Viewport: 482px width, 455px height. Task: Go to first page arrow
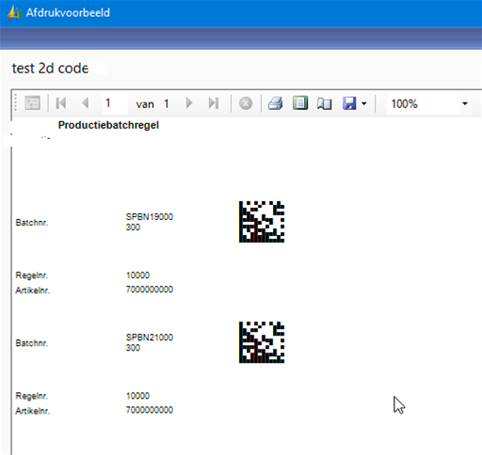point(61,103)
